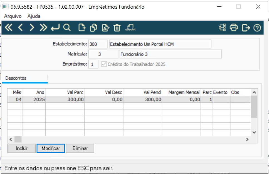Click the Modificar button
The image size is (269, 174).
[x=51, y=148]
